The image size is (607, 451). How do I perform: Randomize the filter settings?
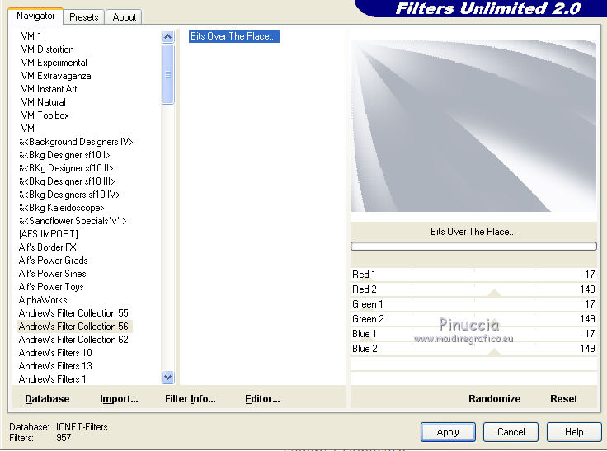pyautogui.click(x=494, y=399)
